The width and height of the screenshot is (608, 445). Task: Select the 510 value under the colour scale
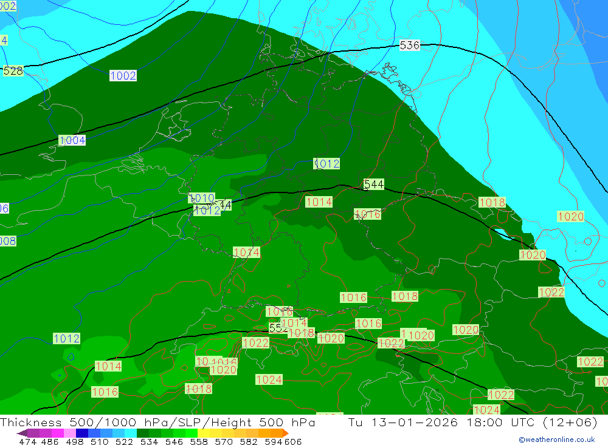point(100,441)
